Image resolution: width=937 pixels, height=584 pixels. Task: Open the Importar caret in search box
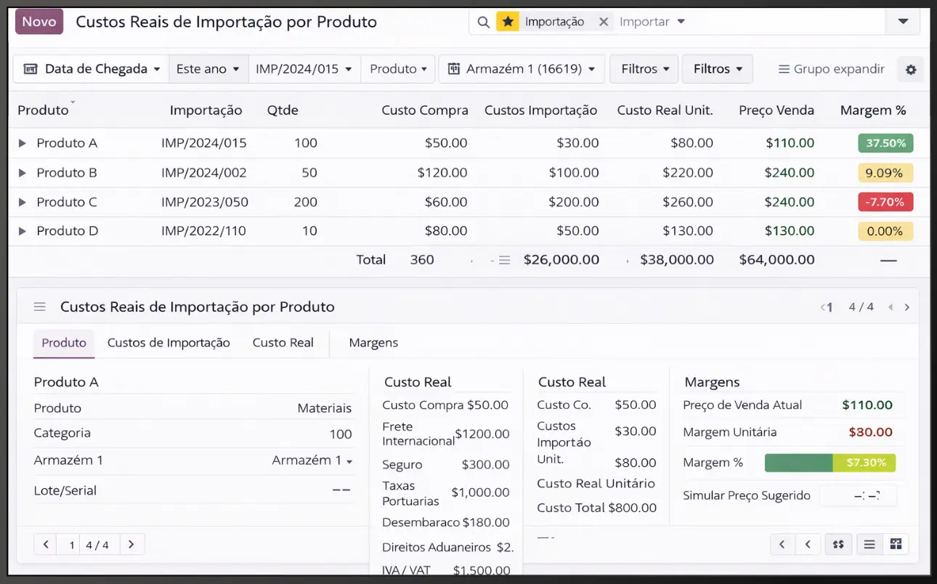681,22
